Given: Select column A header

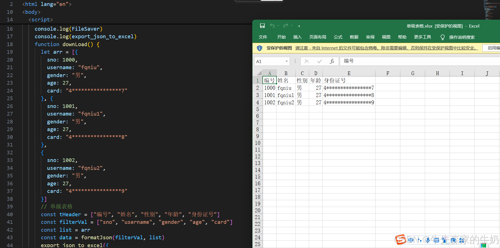Looking at the screenshot, I should click(x=269, y=73).
